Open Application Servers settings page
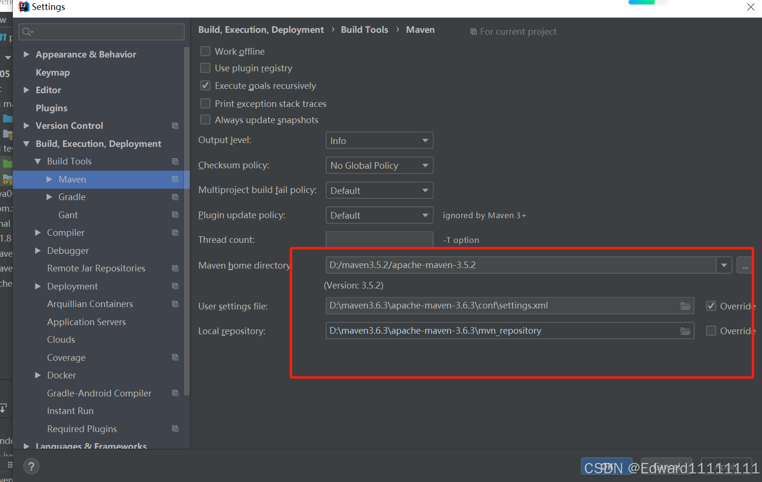This screenshot has height=482, width=762. (87, 322)
